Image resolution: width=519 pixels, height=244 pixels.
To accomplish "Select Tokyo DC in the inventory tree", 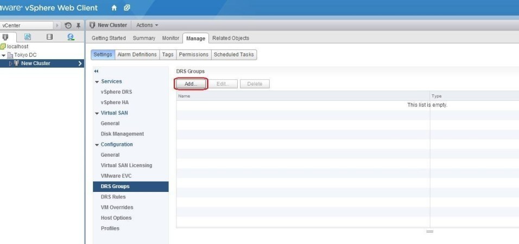I will click(x=26, y=55).
